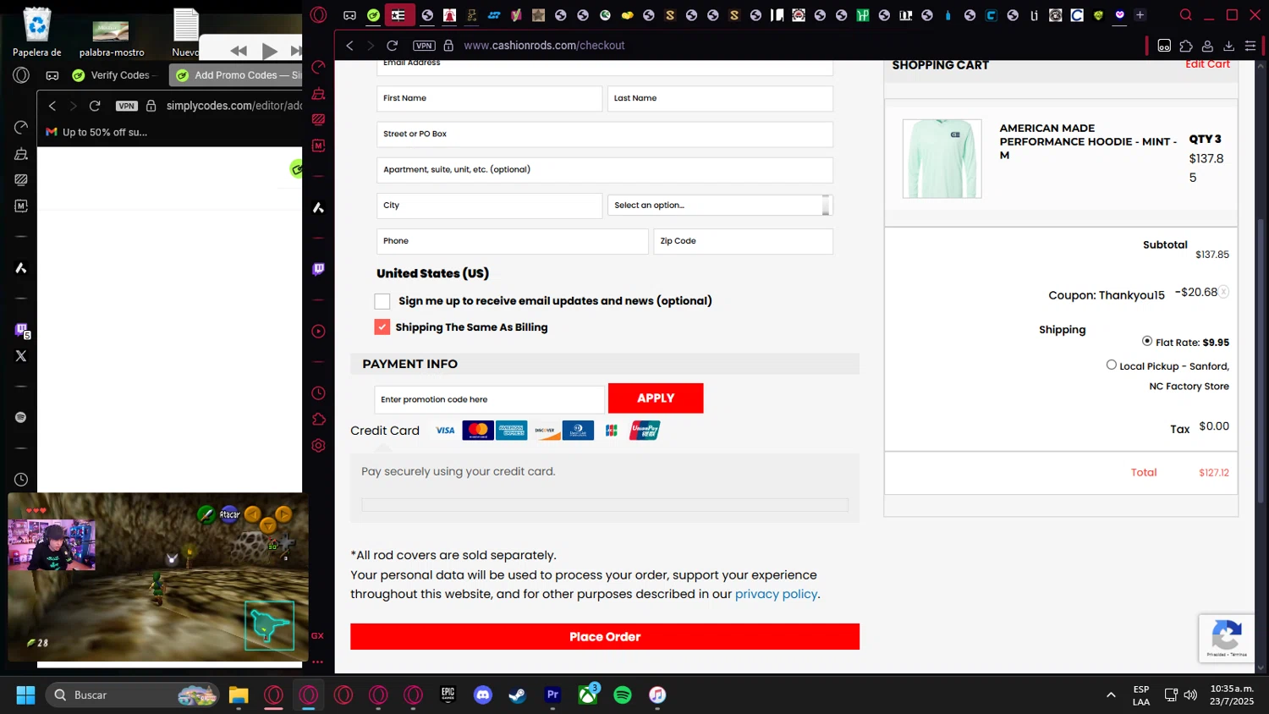This screenshot has height=714, width=1269.
Task: Click mint hoodie product thumbnail
Action: [942, 159]
